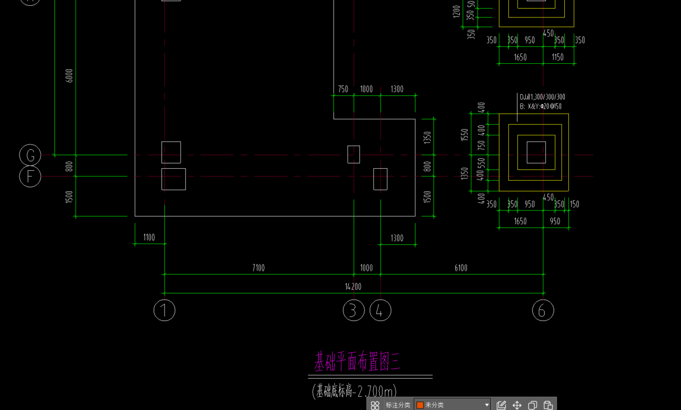
Task: Click the 7100 dimension text
Action: click(x=258, y=268)
